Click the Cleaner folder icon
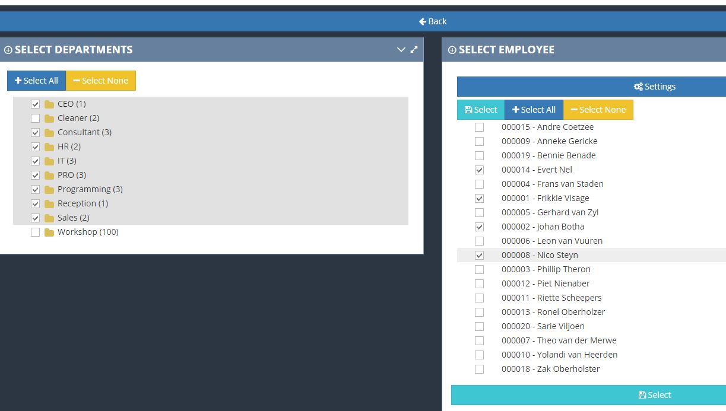The height and width of the screenshot is (411, 726). click(x=49, y=119)
